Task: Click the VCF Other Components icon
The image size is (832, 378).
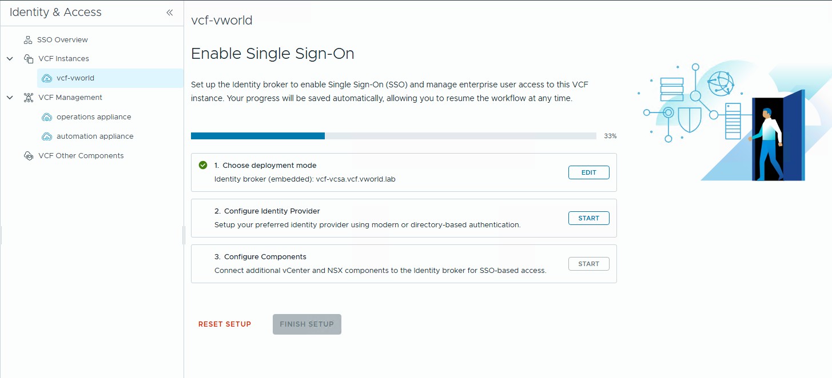Action: click(28, 156)
